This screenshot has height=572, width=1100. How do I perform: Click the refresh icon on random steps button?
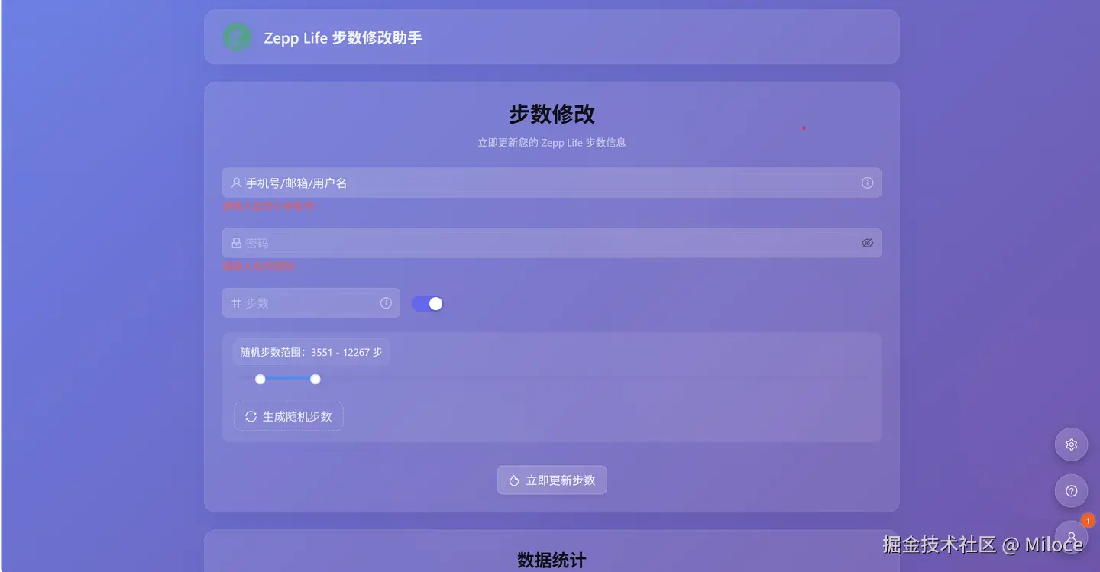251,416
